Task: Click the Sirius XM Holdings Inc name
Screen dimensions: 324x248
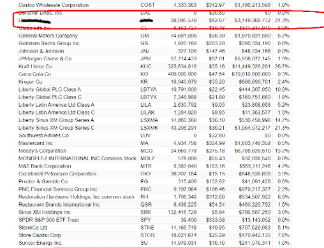Action: [45, 212]
